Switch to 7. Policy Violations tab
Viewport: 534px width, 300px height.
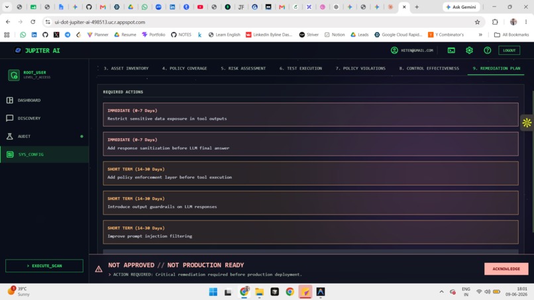(360, 68)
